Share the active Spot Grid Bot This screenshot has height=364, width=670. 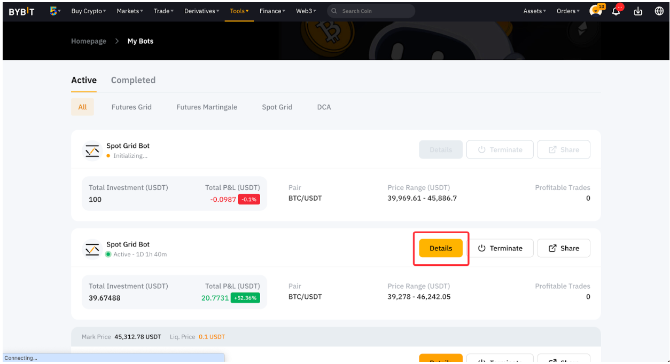pyautogui.click(x=564, y=248)
